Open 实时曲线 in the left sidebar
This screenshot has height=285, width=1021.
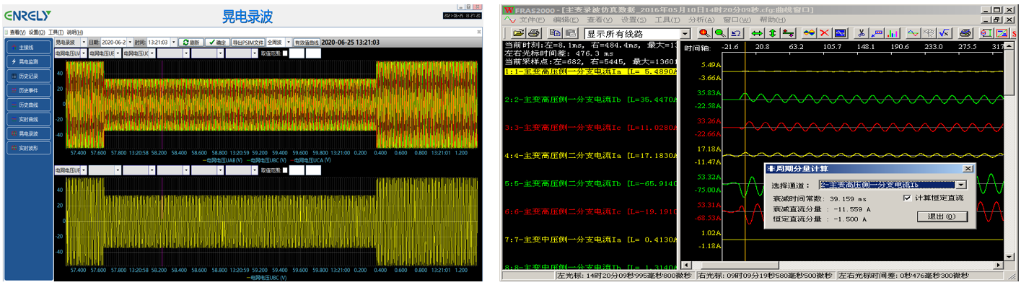(28, 119)
